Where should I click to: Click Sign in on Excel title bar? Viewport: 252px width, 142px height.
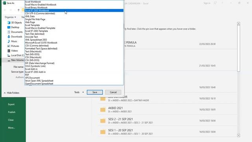207,3
